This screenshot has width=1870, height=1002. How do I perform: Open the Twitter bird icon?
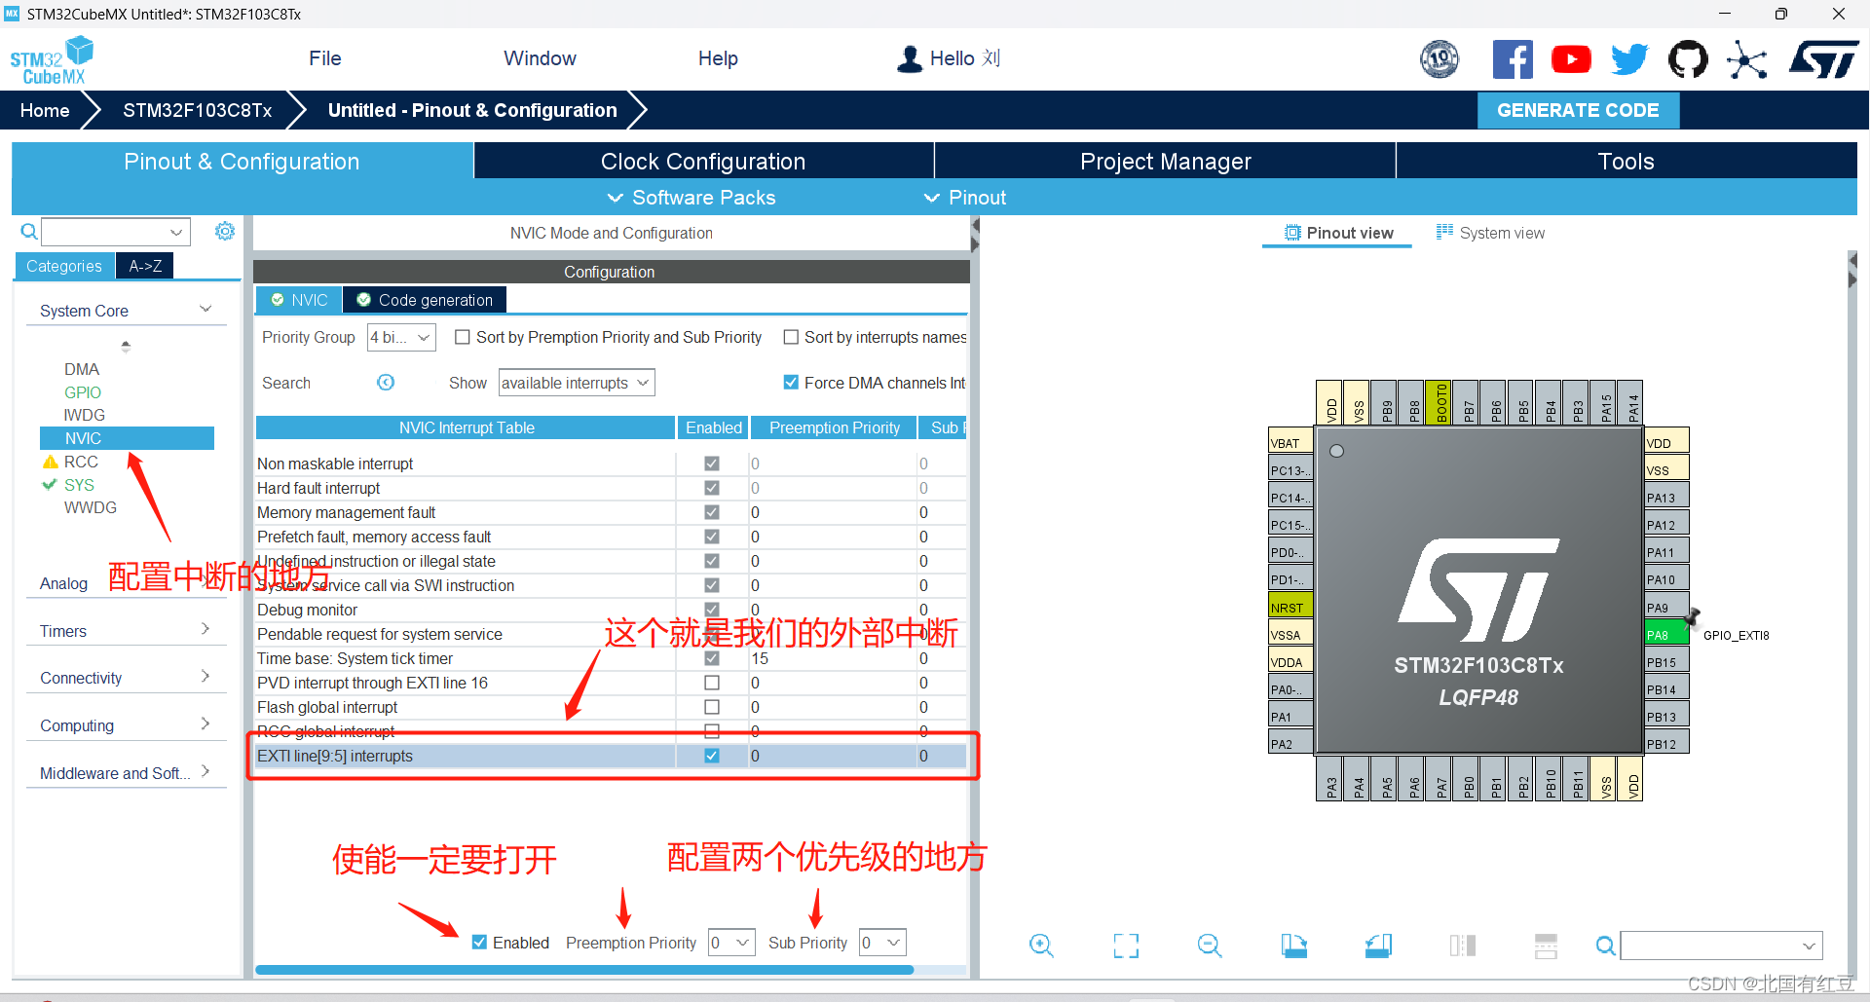[x=1629, y=60]
